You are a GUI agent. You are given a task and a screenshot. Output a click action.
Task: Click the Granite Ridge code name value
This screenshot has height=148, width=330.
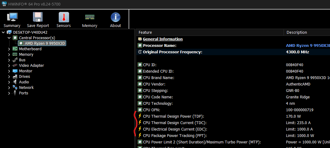[x=298, y=97]
